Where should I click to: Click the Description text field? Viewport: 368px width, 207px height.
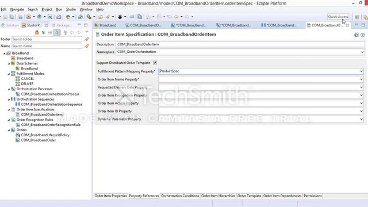(240, 44)
